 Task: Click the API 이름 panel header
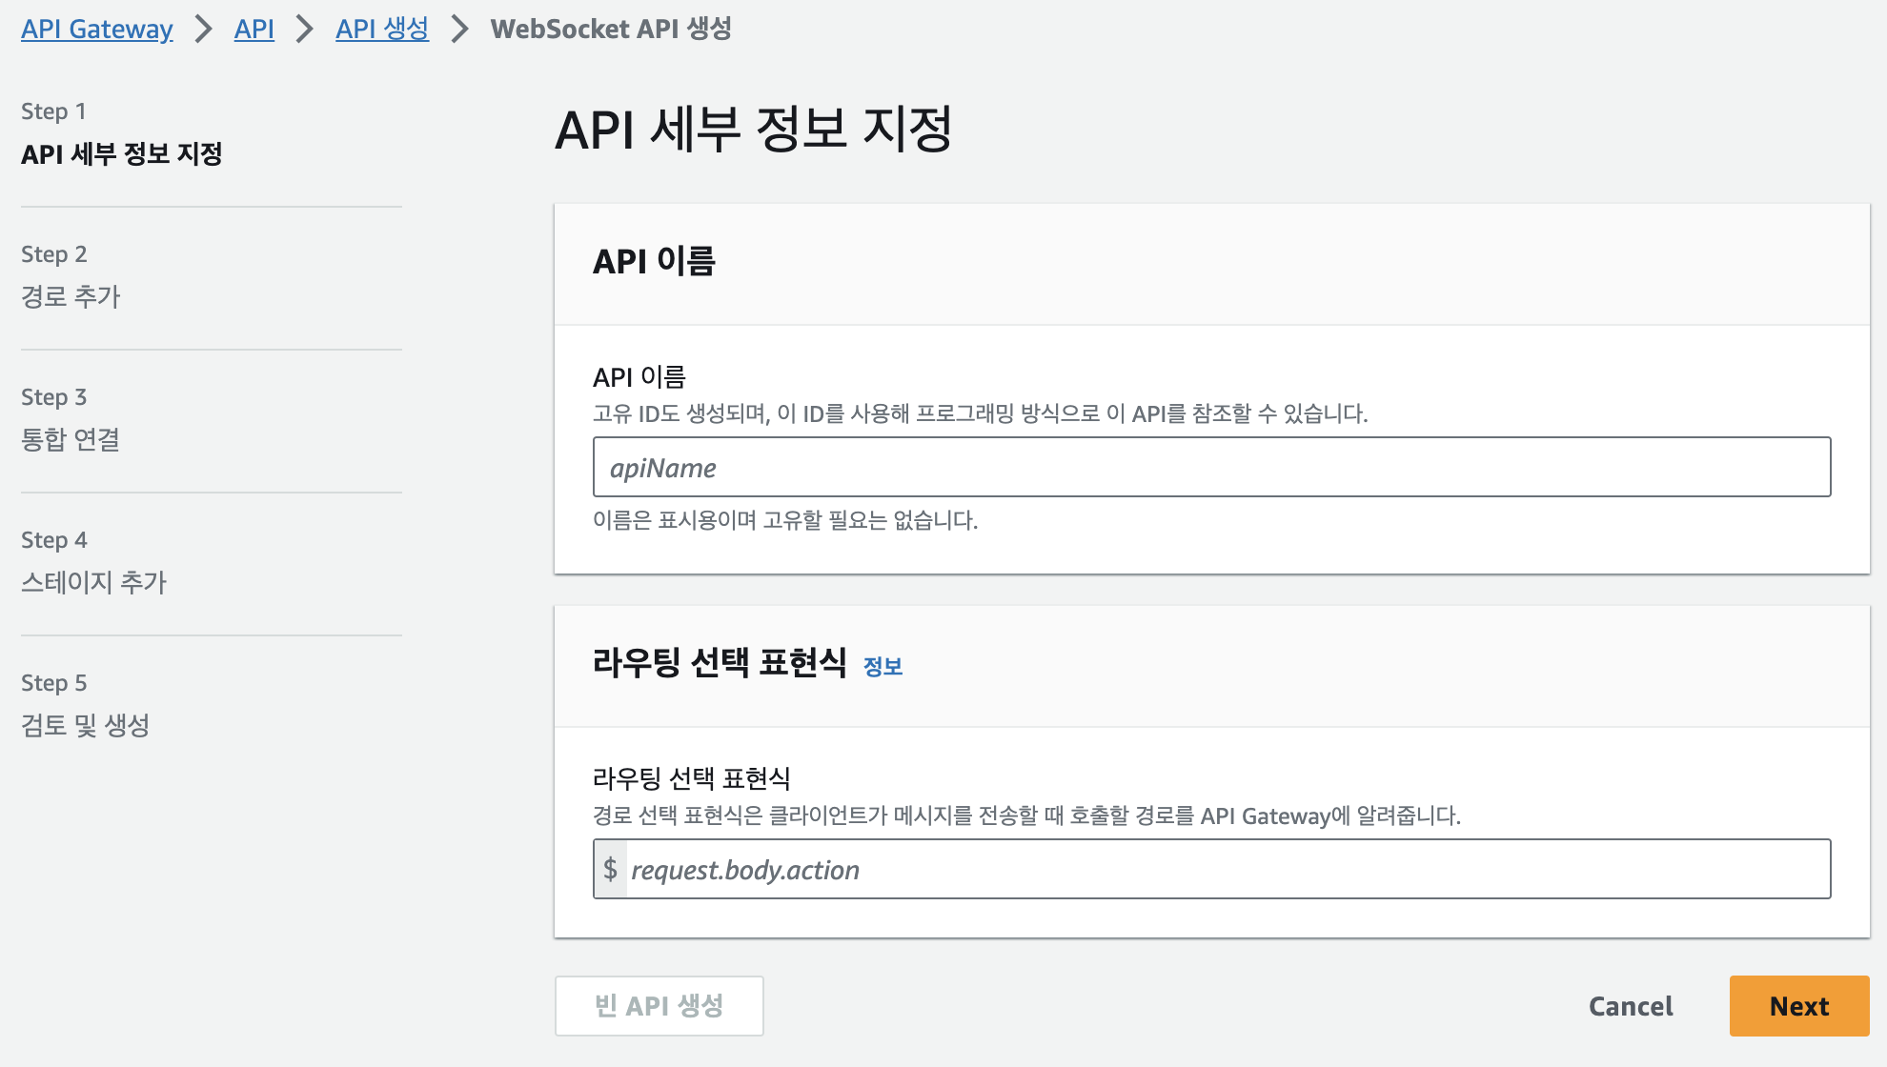pyautogui.click(x=654, y=261)
